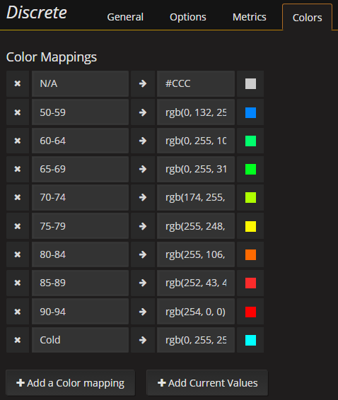Edit the 70-74 value text field
The image size is (338, 400).
pos(80,198)
